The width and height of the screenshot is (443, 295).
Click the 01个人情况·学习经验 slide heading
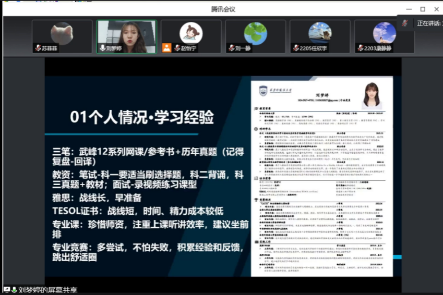pos(142,117)
